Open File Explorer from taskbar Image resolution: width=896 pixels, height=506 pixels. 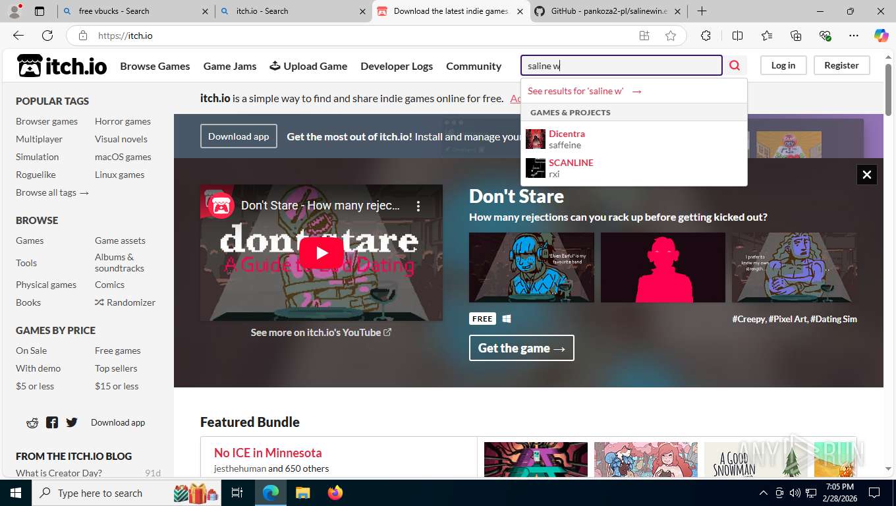coord(302,493)
